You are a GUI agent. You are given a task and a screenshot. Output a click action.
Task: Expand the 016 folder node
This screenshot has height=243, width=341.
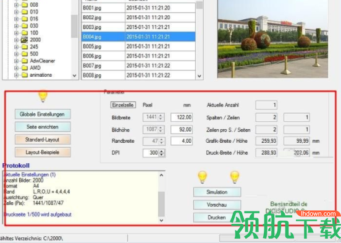click(x=16, y=19)
